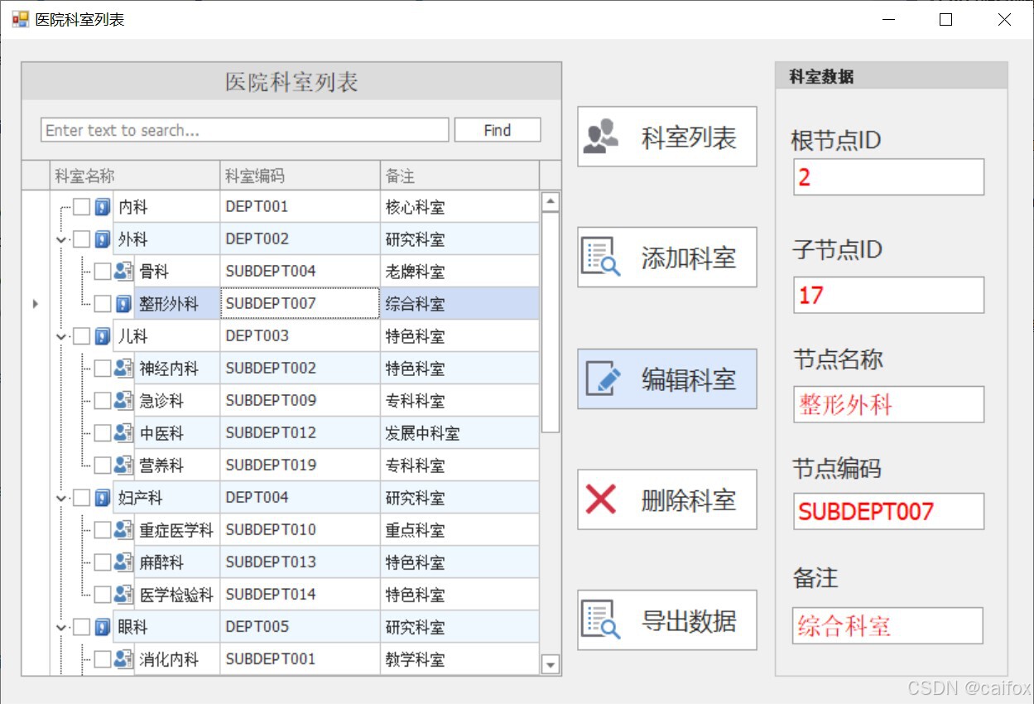This screenshot has height=704, width=1034.
Task: Click the 备注 column header
Action: click(460, 176)
